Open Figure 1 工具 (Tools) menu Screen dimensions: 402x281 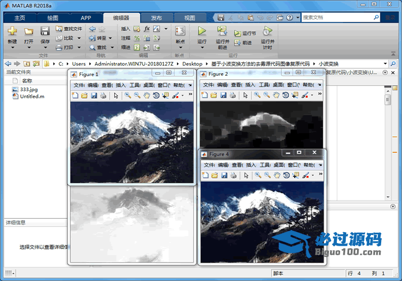click(x=134, y=85)
